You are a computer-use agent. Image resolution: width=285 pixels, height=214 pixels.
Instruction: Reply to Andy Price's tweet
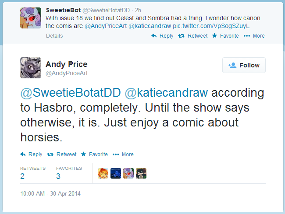pos(31,154)
